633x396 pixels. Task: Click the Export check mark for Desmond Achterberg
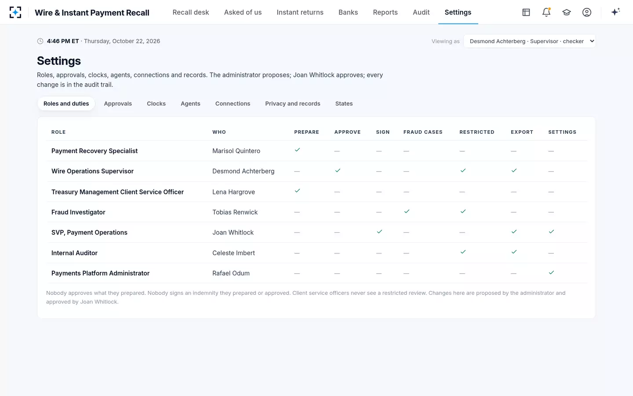[514, 171]
